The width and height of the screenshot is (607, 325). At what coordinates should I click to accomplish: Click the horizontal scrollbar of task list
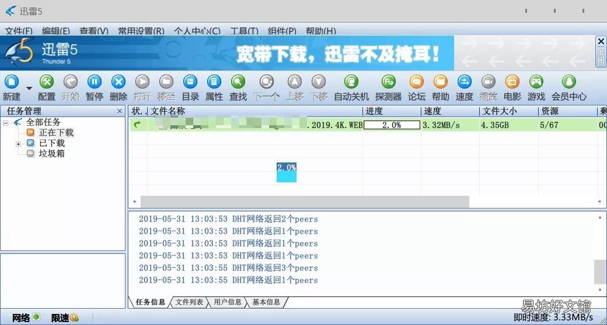coord(305,202)
